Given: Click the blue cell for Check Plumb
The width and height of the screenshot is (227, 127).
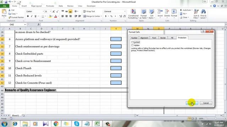Looking at the screenshot, I should [x=116, y=68].
